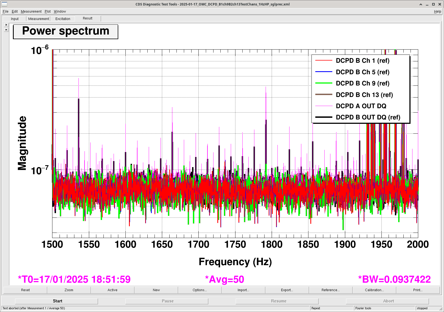This screenshot has width=444, height=312.
Task: Click the magenta DCPD A OUT DQ legend line
Action: coord(324,106)
